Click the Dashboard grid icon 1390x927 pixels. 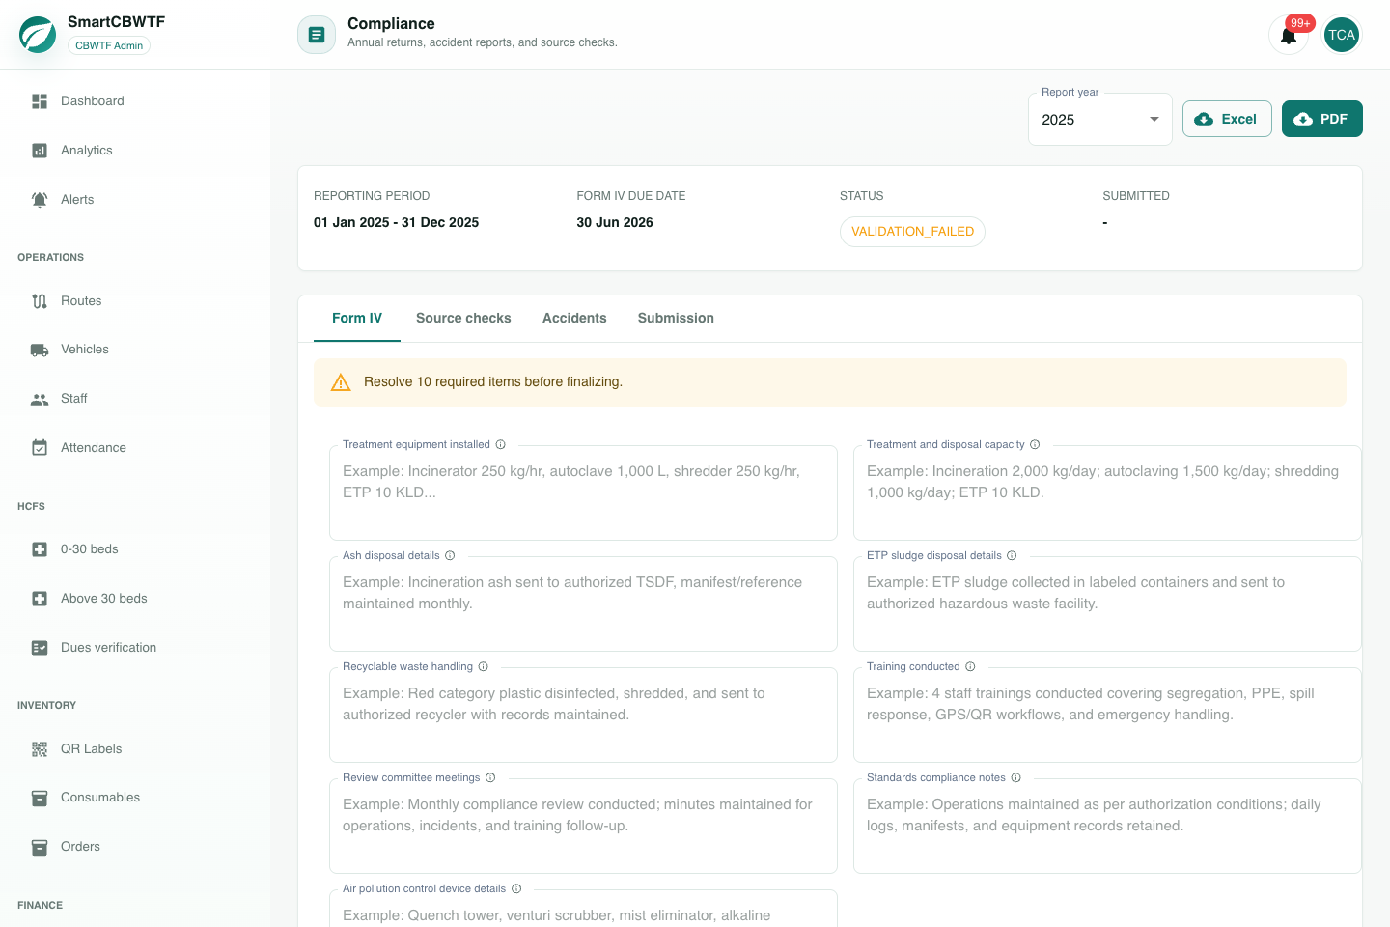(x=40, y=101)
